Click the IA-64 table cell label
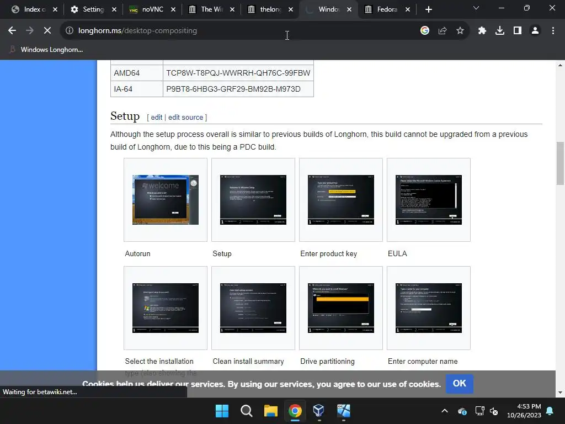The height and width of the screenshot is (424, 565). tap(137, 89)
